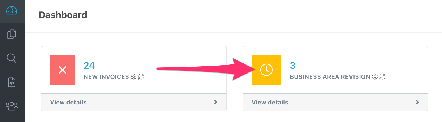Screen dimensions: 442x122
Task: Click the red X New Invoices tile
Action: [62, 70]
